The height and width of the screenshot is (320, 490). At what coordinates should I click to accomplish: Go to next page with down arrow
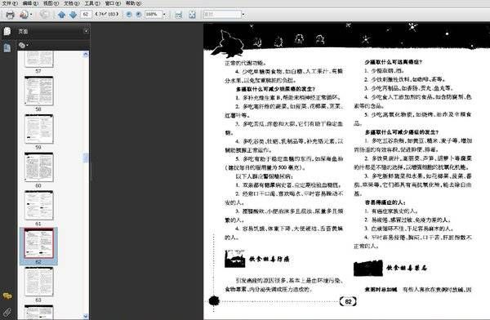73,15
